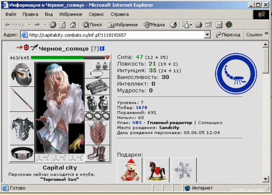Screen dimensions: 272x195
Task: Open the Файл menu
Action: coord(10,14)
